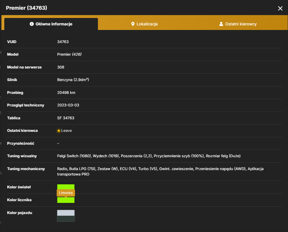The image size is (288, 232).
Task: Click the Premier (426) model value
Action: (69, 54)
